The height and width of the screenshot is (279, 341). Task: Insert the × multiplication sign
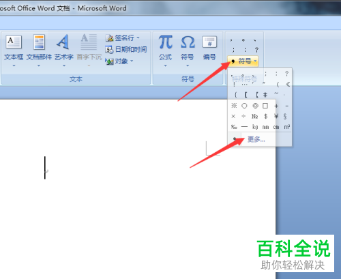click(x=233, y=117)
